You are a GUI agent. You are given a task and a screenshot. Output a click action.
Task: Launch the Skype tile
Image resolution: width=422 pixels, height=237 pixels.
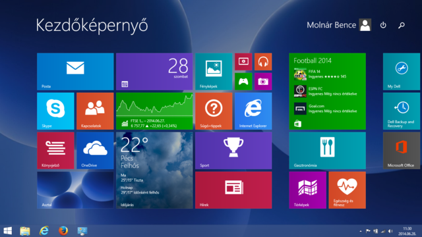click(x=55, y=111)
